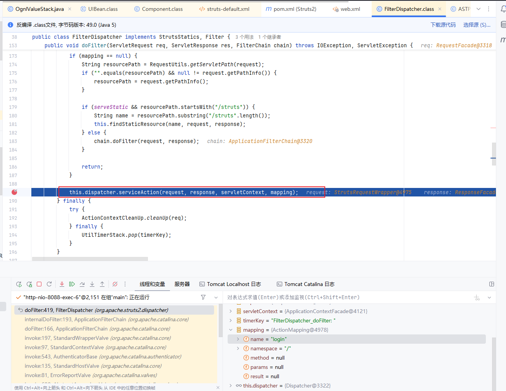This screenshot has height=391, width=506.
Task: Click the Step Over icon
Action: pos(82,284)
